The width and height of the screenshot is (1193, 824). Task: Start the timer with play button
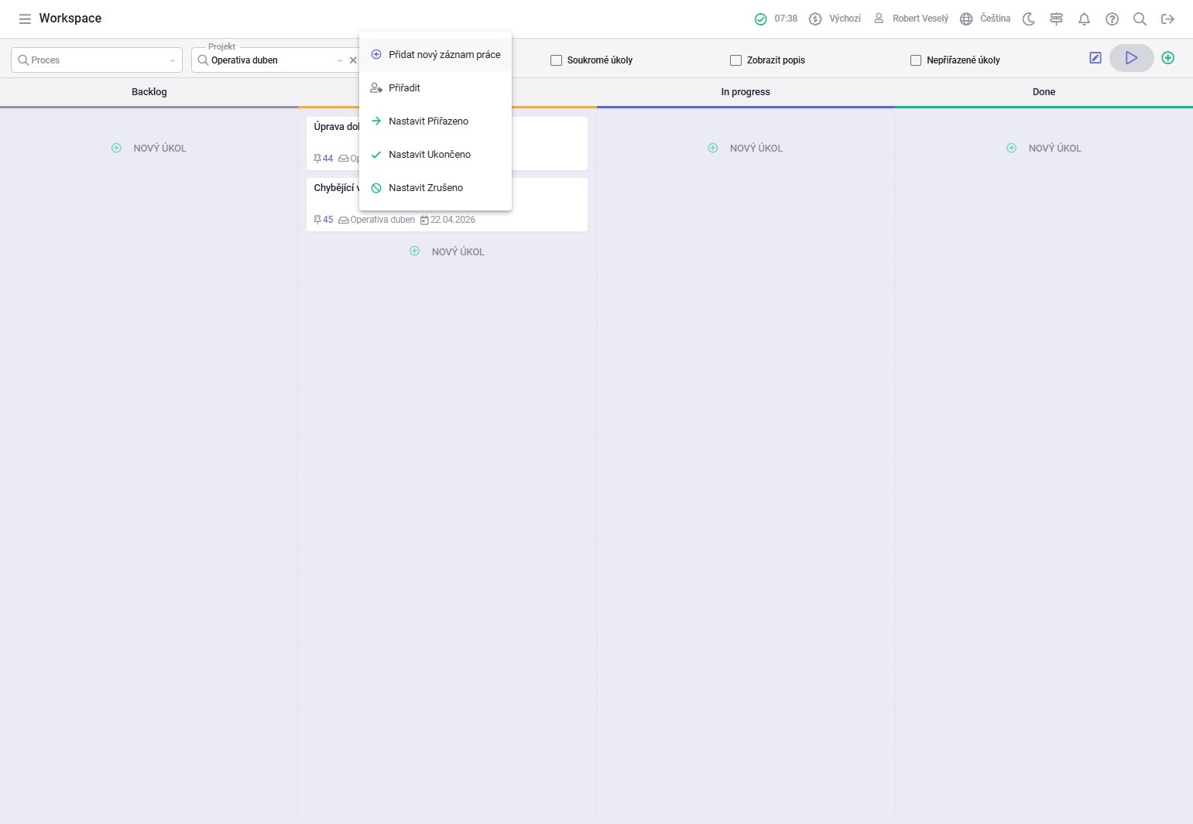coord(1131,58)
